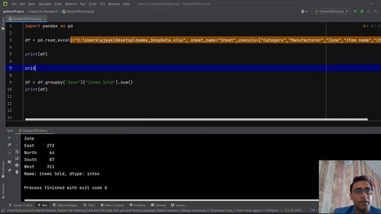Open run settings wrench icon in Run panel
The width and height of the screenshot is (381, 214).
10,145
